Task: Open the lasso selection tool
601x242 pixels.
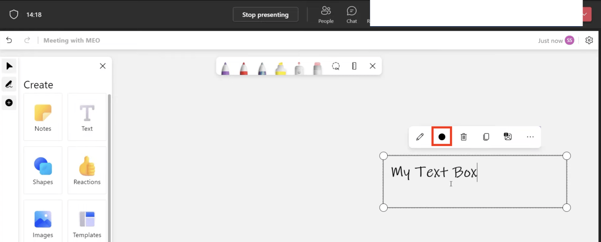Action: click(336, 66)
